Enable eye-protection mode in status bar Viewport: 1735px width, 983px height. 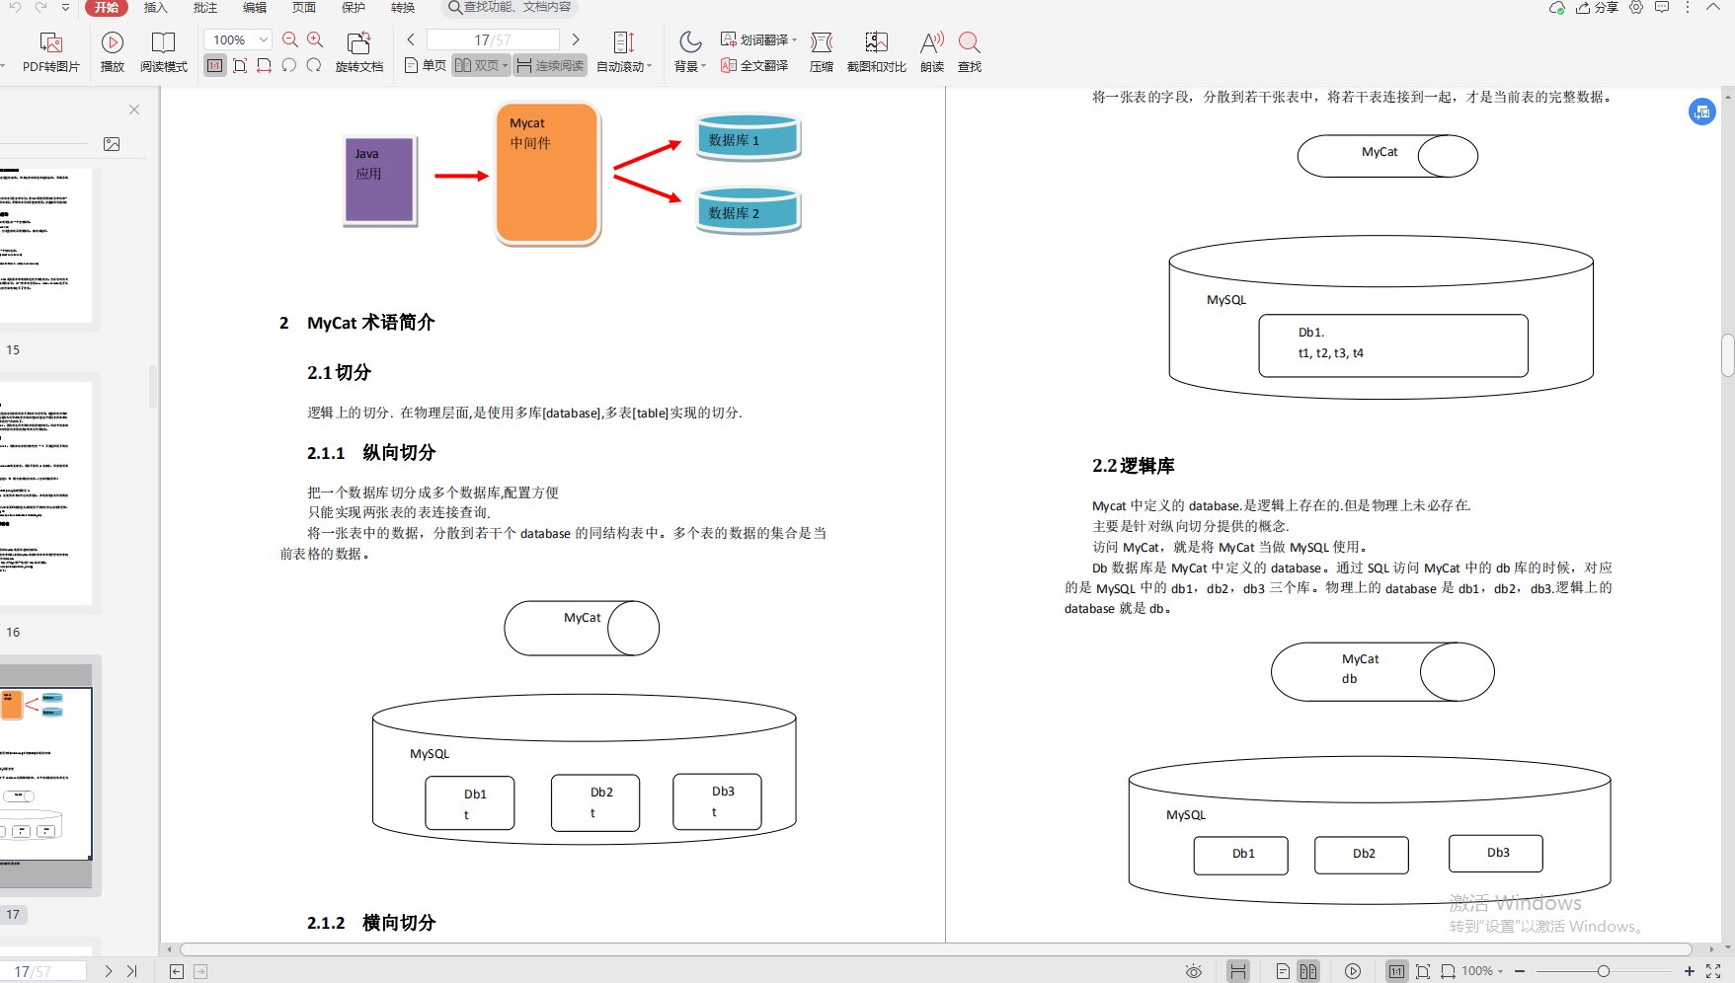pyautogui.click(x=1193, y=971)
